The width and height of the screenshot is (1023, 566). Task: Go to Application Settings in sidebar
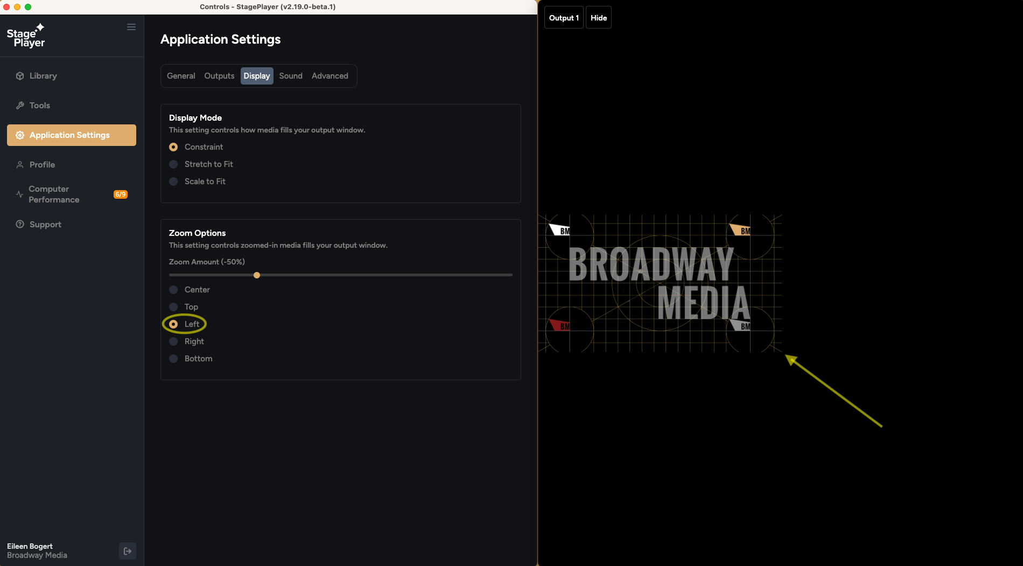[x=72, y=135]
